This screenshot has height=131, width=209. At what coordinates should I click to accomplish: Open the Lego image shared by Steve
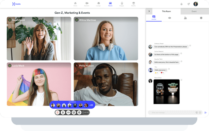coord(167,92)
